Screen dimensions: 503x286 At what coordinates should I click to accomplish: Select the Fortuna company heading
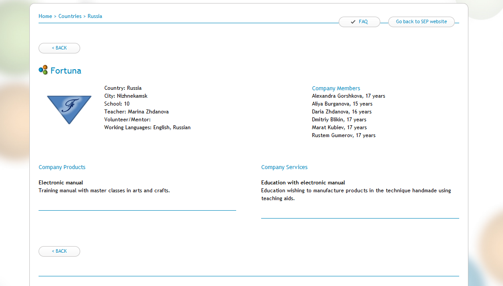pos(66,71)
